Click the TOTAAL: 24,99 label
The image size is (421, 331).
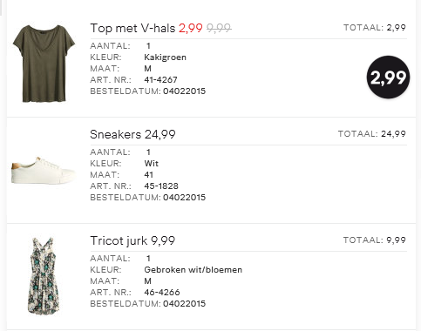(x=372, y=134)
